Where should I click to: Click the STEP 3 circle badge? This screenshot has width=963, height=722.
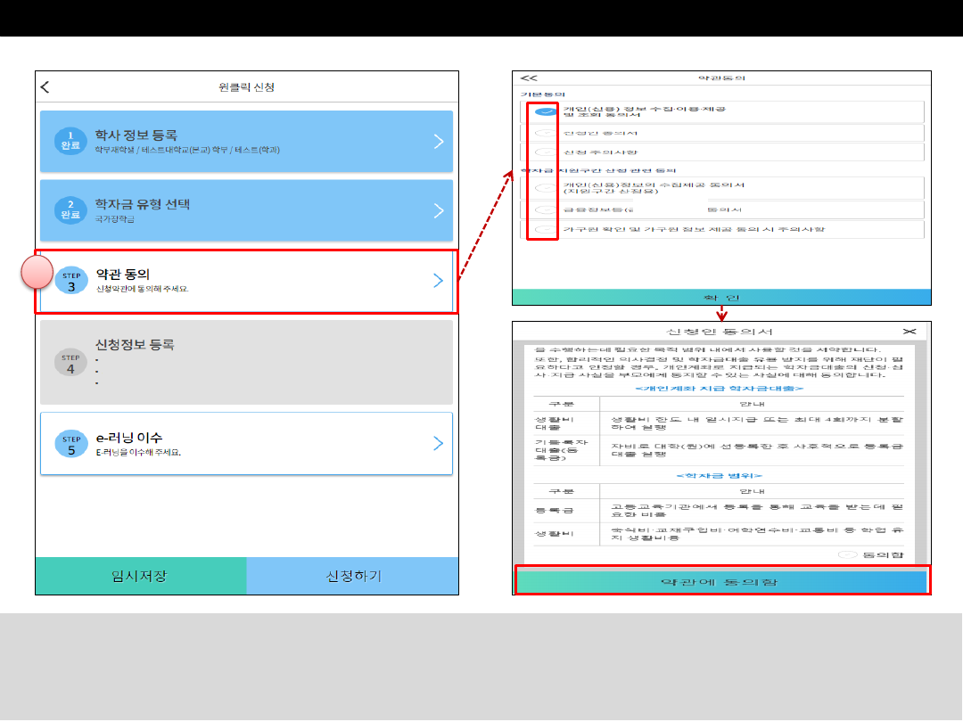[x=70, y=281]
